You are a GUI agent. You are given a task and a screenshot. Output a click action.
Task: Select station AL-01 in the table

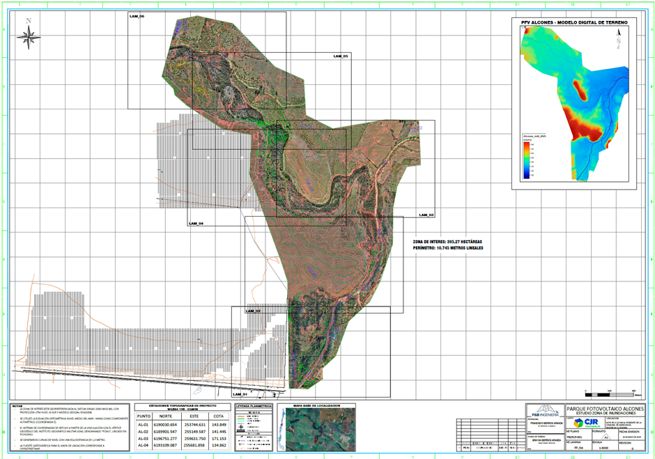point(144,425)
